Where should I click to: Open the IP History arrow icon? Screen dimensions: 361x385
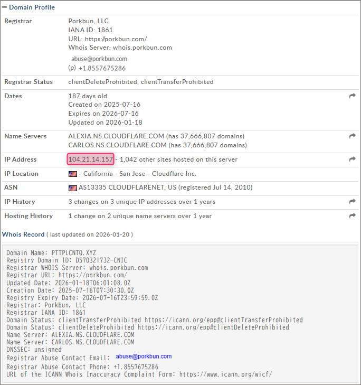(x=353, y=202)
